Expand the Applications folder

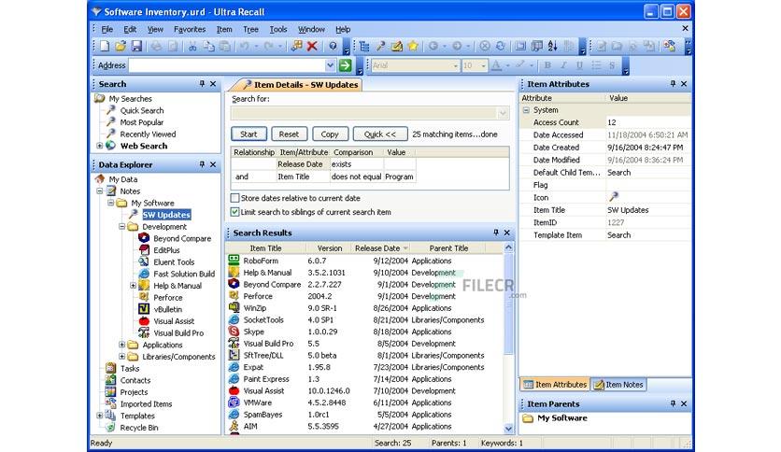pyautogui.click(x=121, y=345)
